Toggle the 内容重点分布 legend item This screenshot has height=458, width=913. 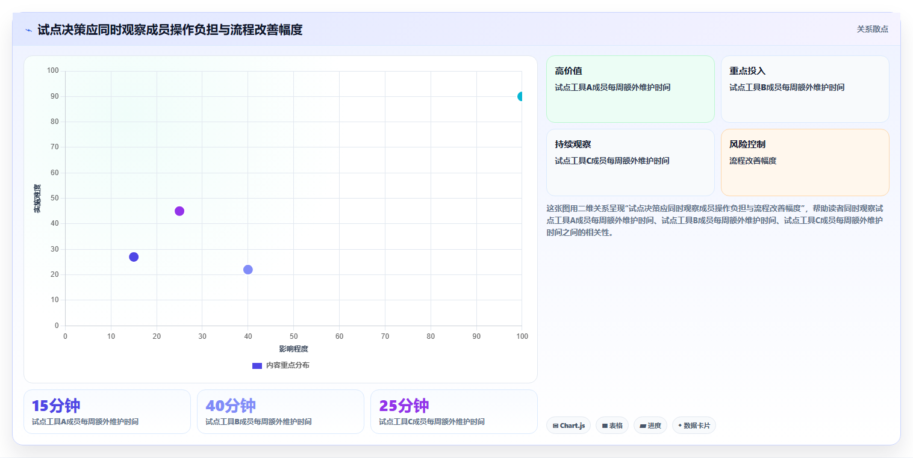point(281,365)
